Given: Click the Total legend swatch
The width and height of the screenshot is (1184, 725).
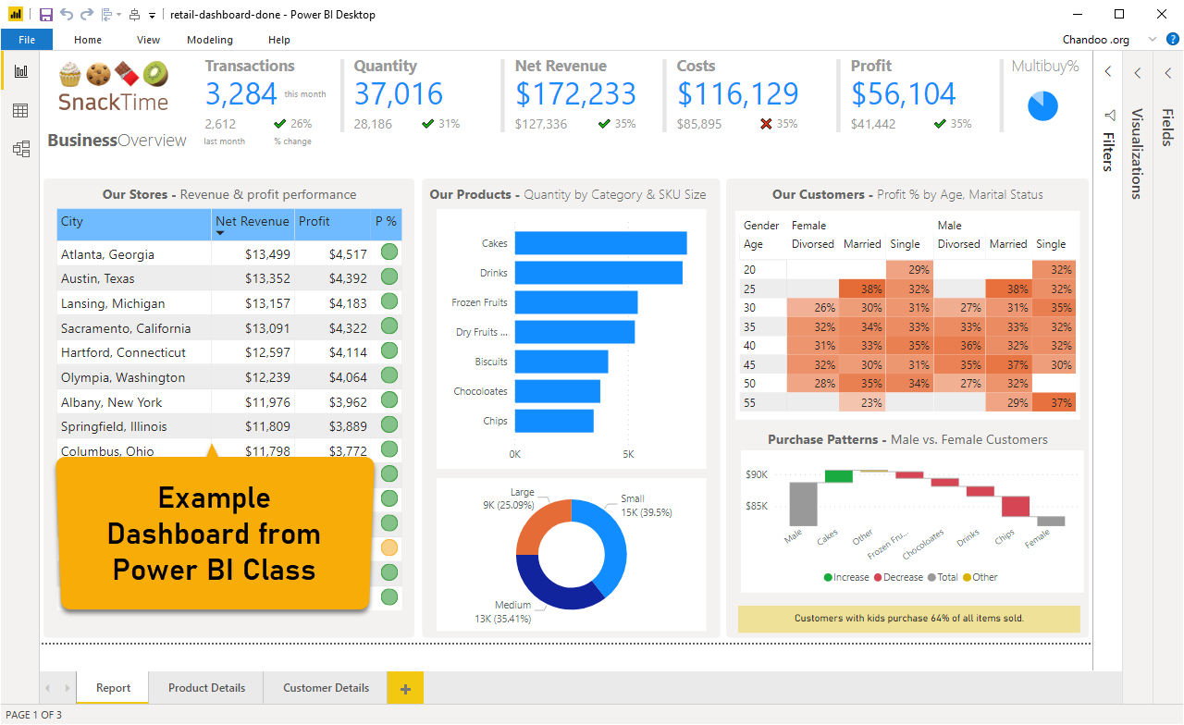Looking at the screenshot, I should (x=931, y=577).
